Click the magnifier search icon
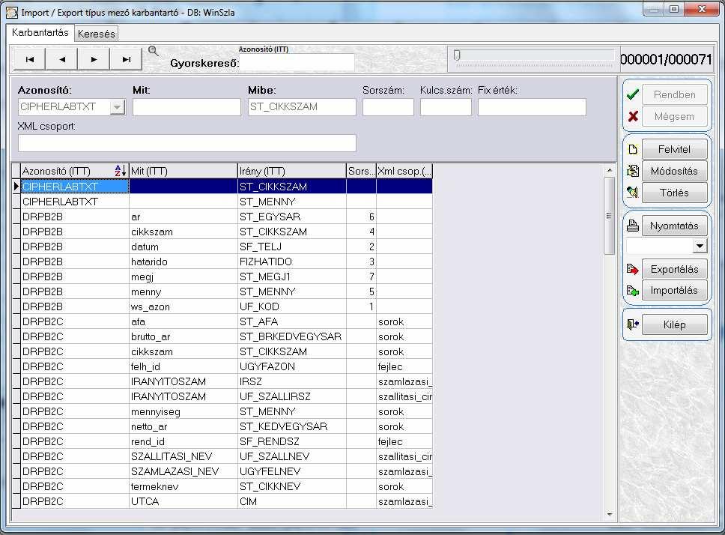This screenshot has width=725, height=535. [x=153, y=51]
